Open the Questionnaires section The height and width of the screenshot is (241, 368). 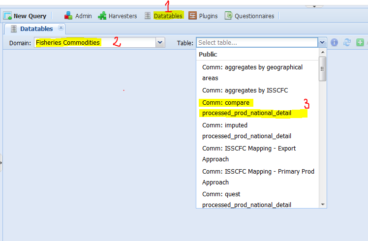click(x=249, y=16)
